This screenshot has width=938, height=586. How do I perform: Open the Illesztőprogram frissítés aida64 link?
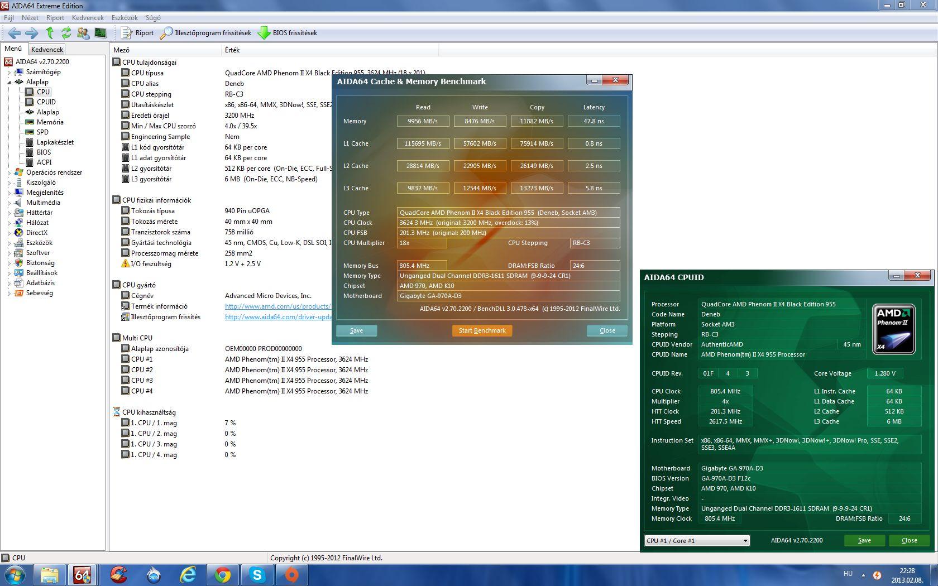tap(278, 317)
